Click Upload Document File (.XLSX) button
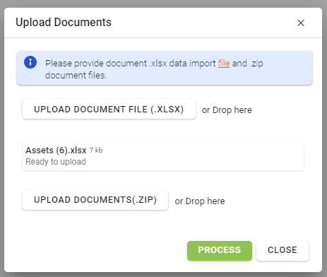Screen dimensions: 327x277 click(109, 109)
